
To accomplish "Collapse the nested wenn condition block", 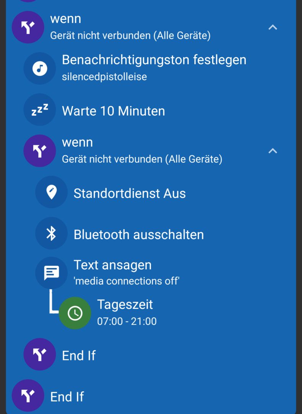I will (x=273, y=151).
